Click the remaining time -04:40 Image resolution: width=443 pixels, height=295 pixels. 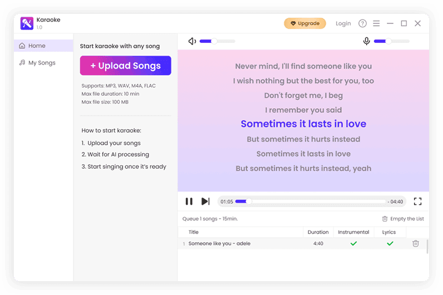(x=395, y=201)
